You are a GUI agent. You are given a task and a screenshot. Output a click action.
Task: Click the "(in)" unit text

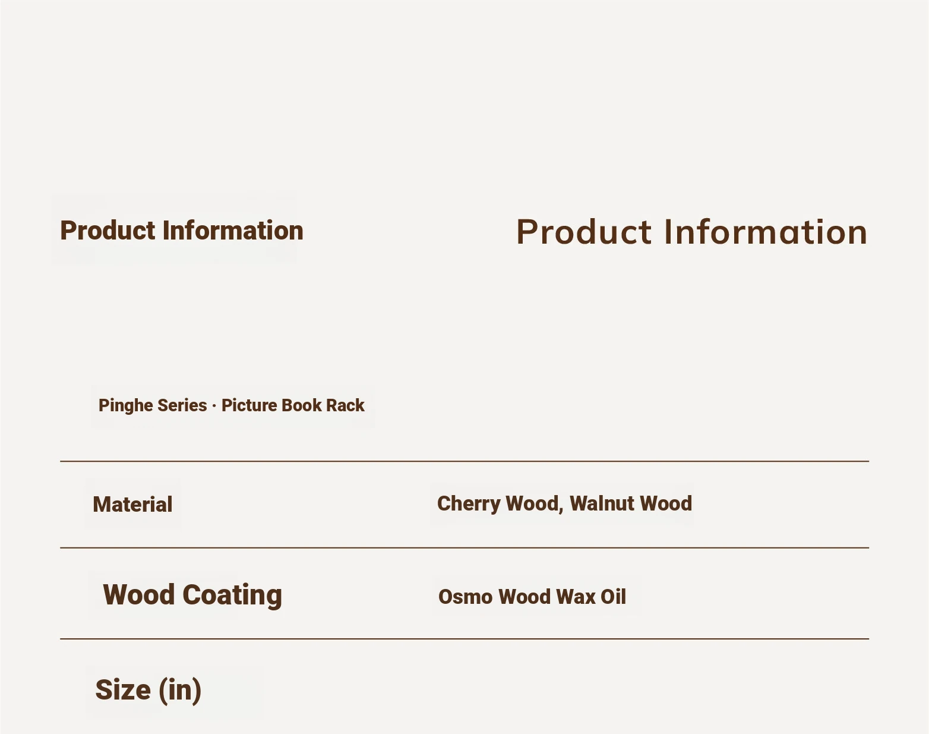tap(180, 690)
